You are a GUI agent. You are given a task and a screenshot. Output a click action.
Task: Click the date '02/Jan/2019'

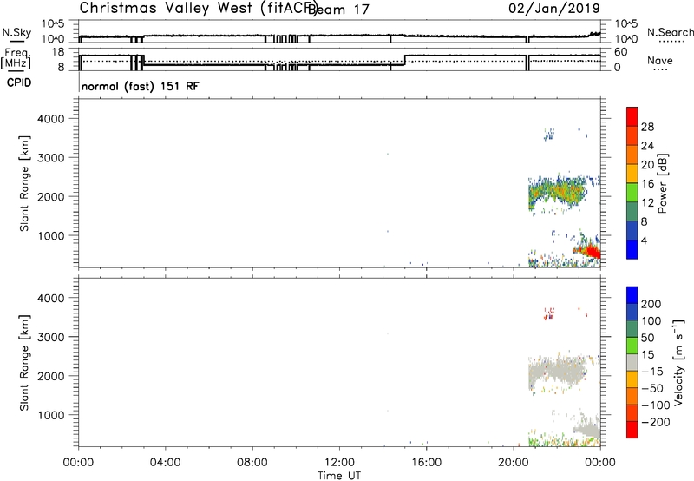click(554, 8)
